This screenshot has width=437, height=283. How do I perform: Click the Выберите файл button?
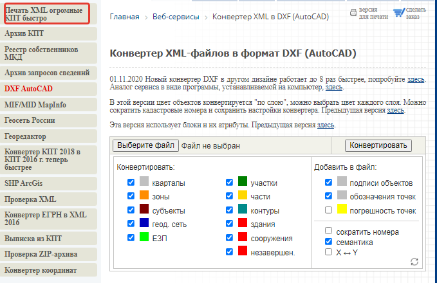point(145,145)
